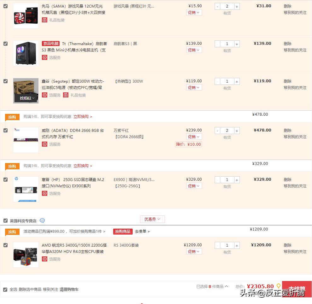This screenshot has width=312, height=304.
Task: Delete the ADATA DDR4 memory from cart
Action: [287, 131]
